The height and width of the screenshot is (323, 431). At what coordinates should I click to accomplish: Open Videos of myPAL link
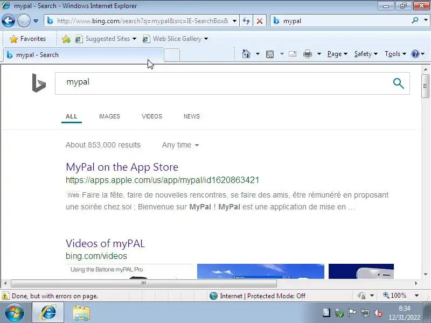pos(105,243)
